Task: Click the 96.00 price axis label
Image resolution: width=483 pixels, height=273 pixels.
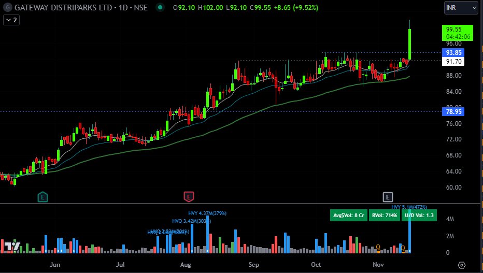Action: pyautogui.click(x=454, y=44)
